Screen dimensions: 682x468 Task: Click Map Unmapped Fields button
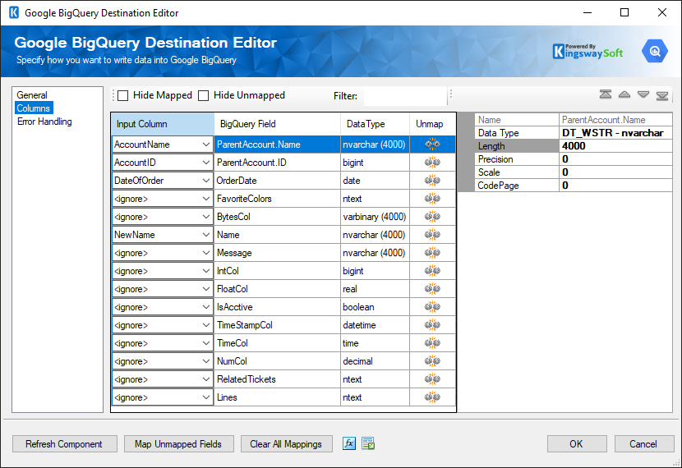pyautogui.click(x=178, y=444)
